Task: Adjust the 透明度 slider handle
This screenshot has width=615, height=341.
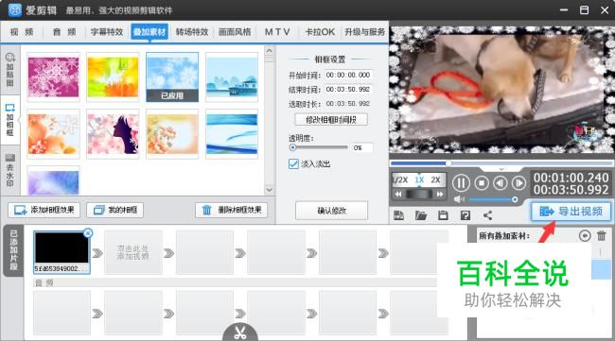Action: click(292, 147)
